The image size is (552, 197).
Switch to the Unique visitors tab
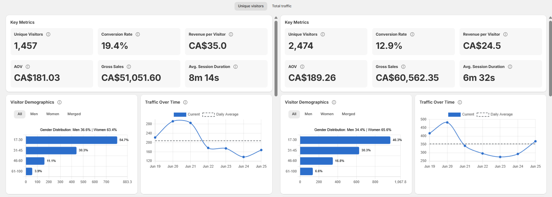tap(251, 6)
